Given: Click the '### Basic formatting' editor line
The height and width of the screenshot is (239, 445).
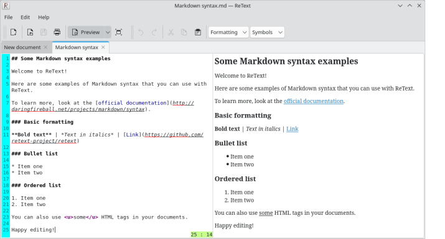Looking at the screenshot, I should (x=42, y=122).
